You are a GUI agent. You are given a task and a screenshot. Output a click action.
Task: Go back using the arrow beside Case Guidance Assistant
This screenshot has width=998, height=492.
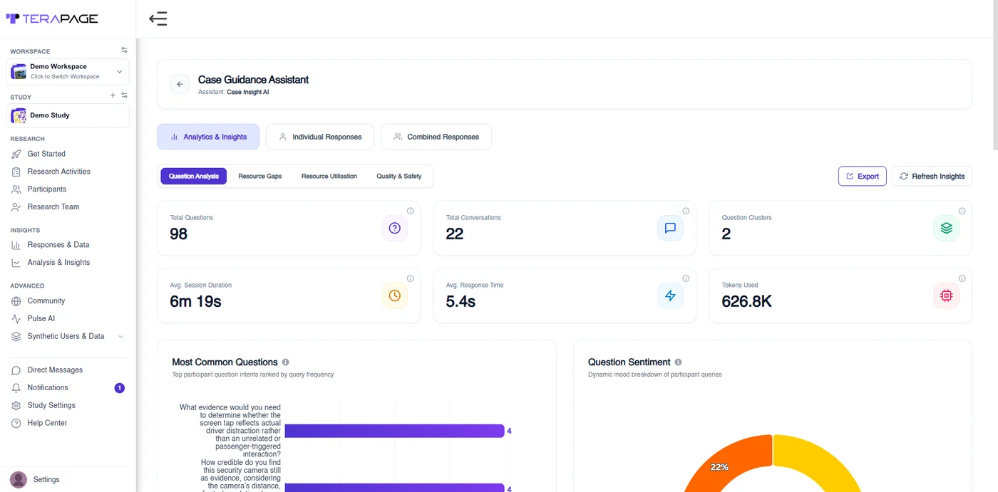[x=180, y=84]
